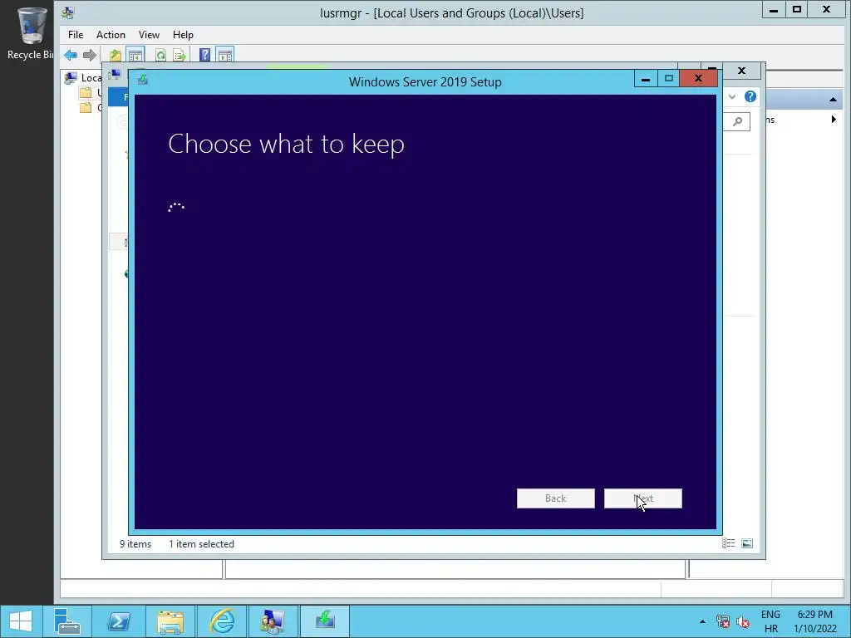The width and height of the screenshot is (851, 638).
Task: Maximize the lusrmgr window
Action: click(x=797, y=10)
